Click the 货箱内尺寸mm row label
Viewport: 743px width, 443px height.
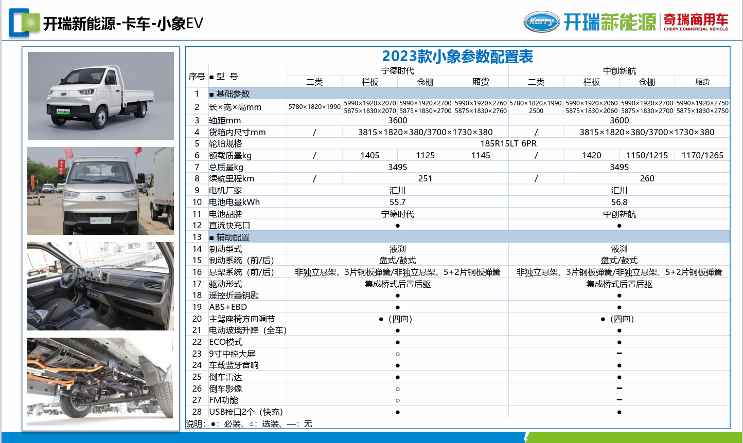click(x=237, y=132)
